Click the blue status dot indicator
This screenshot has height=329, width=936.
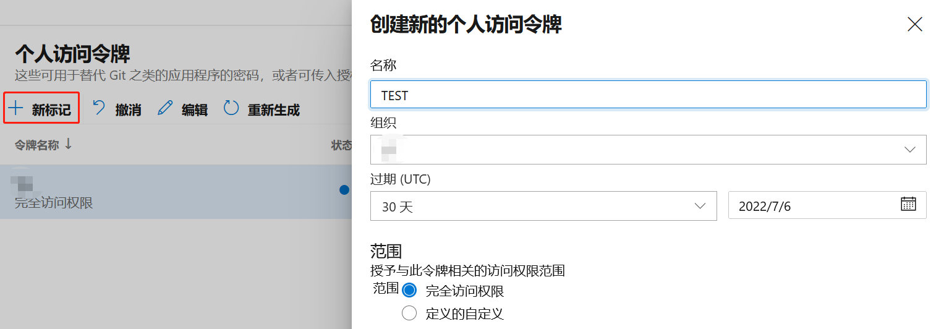[344, 190]
